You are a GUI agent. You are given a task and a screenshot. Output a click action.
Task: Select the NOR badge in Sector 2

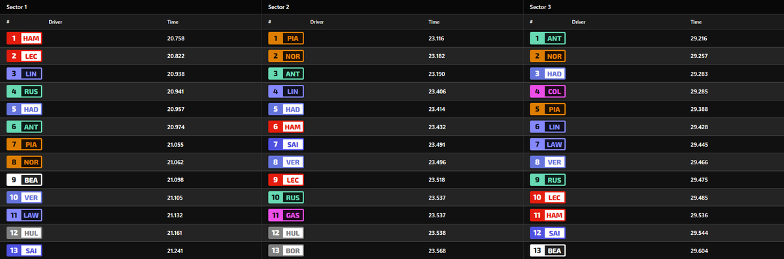click(286, 56)
